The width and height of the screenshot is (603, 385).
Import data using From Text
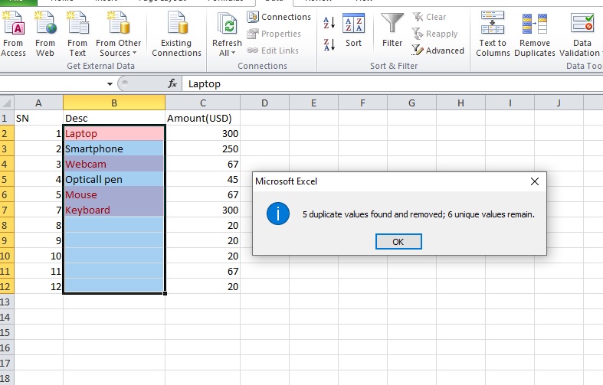[x=77, y=34]
